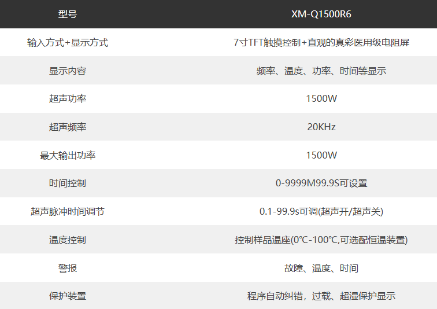This screenshot has width=437, height=309.
Task: Select the 显示内容 label
Action: point(68,71)
